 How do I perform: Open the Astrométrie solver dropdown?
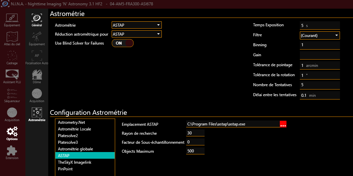137,25
